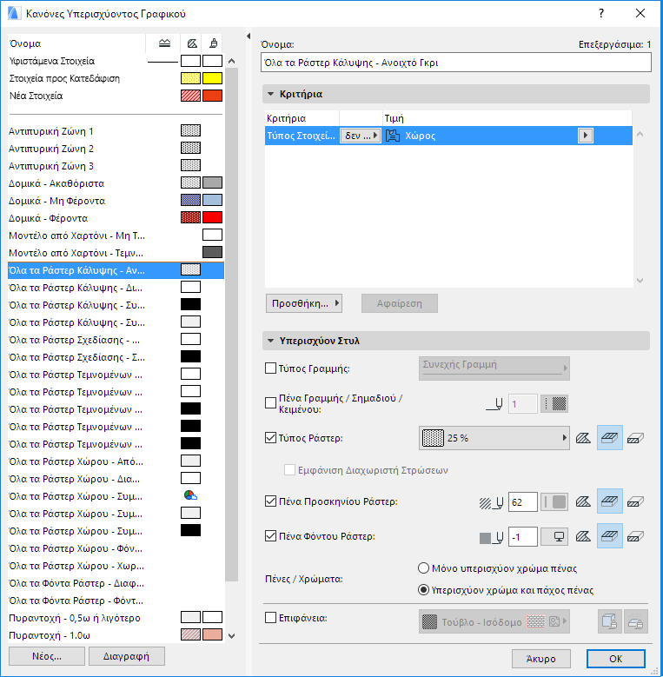Select rule Στοιχεία προς Κατεδάφιση
This screenshot has width=663, height=677.
click(116, 78)
